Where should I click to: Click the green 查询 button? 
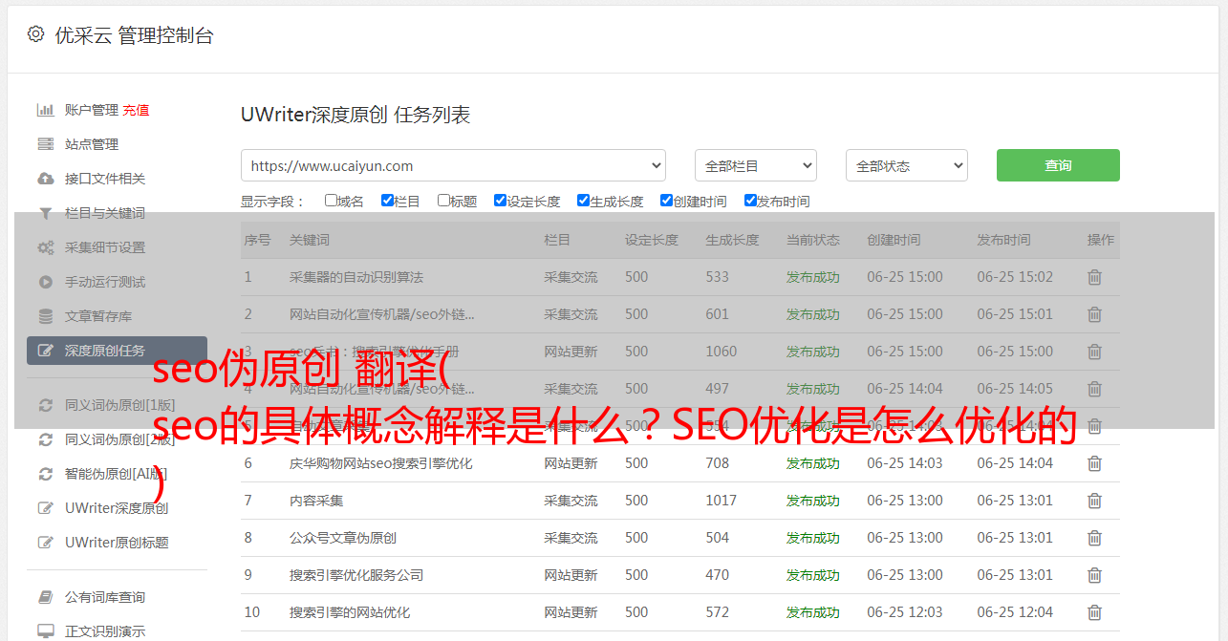tap(1057, 165)
